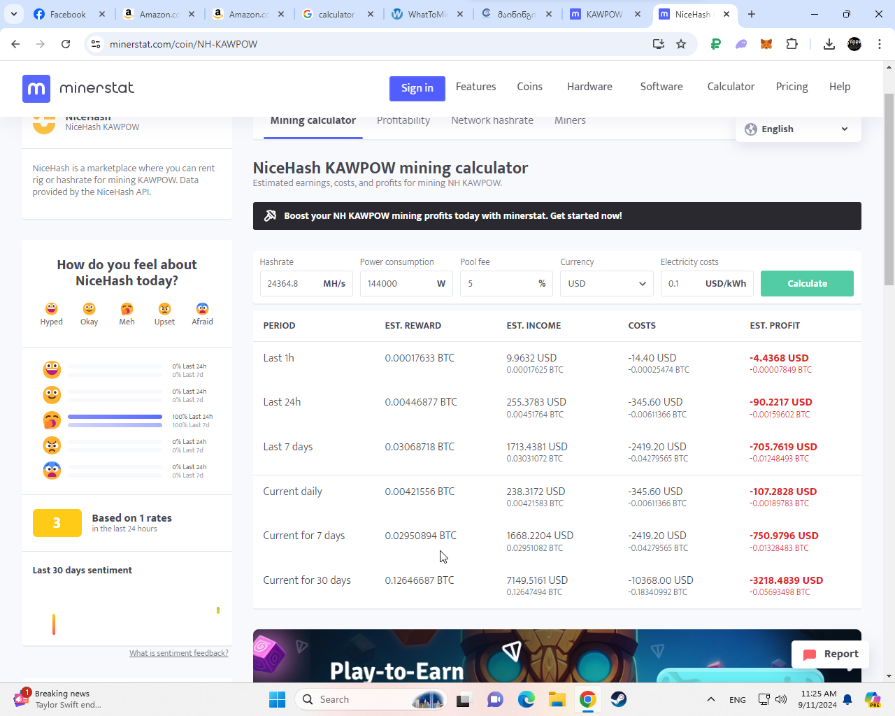Choose the Meh emoji reaction
The width and height of the screenshot is (895, 716).
tap(127, 309)
